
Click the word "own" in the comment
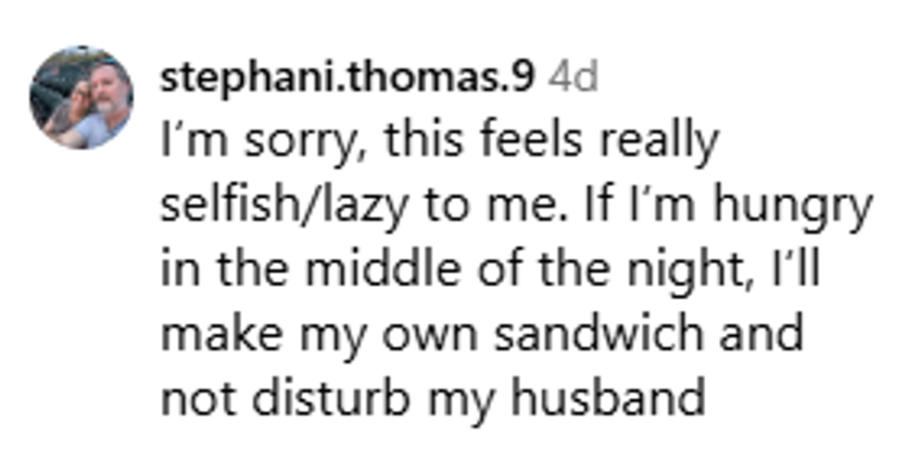pos(440,335)
